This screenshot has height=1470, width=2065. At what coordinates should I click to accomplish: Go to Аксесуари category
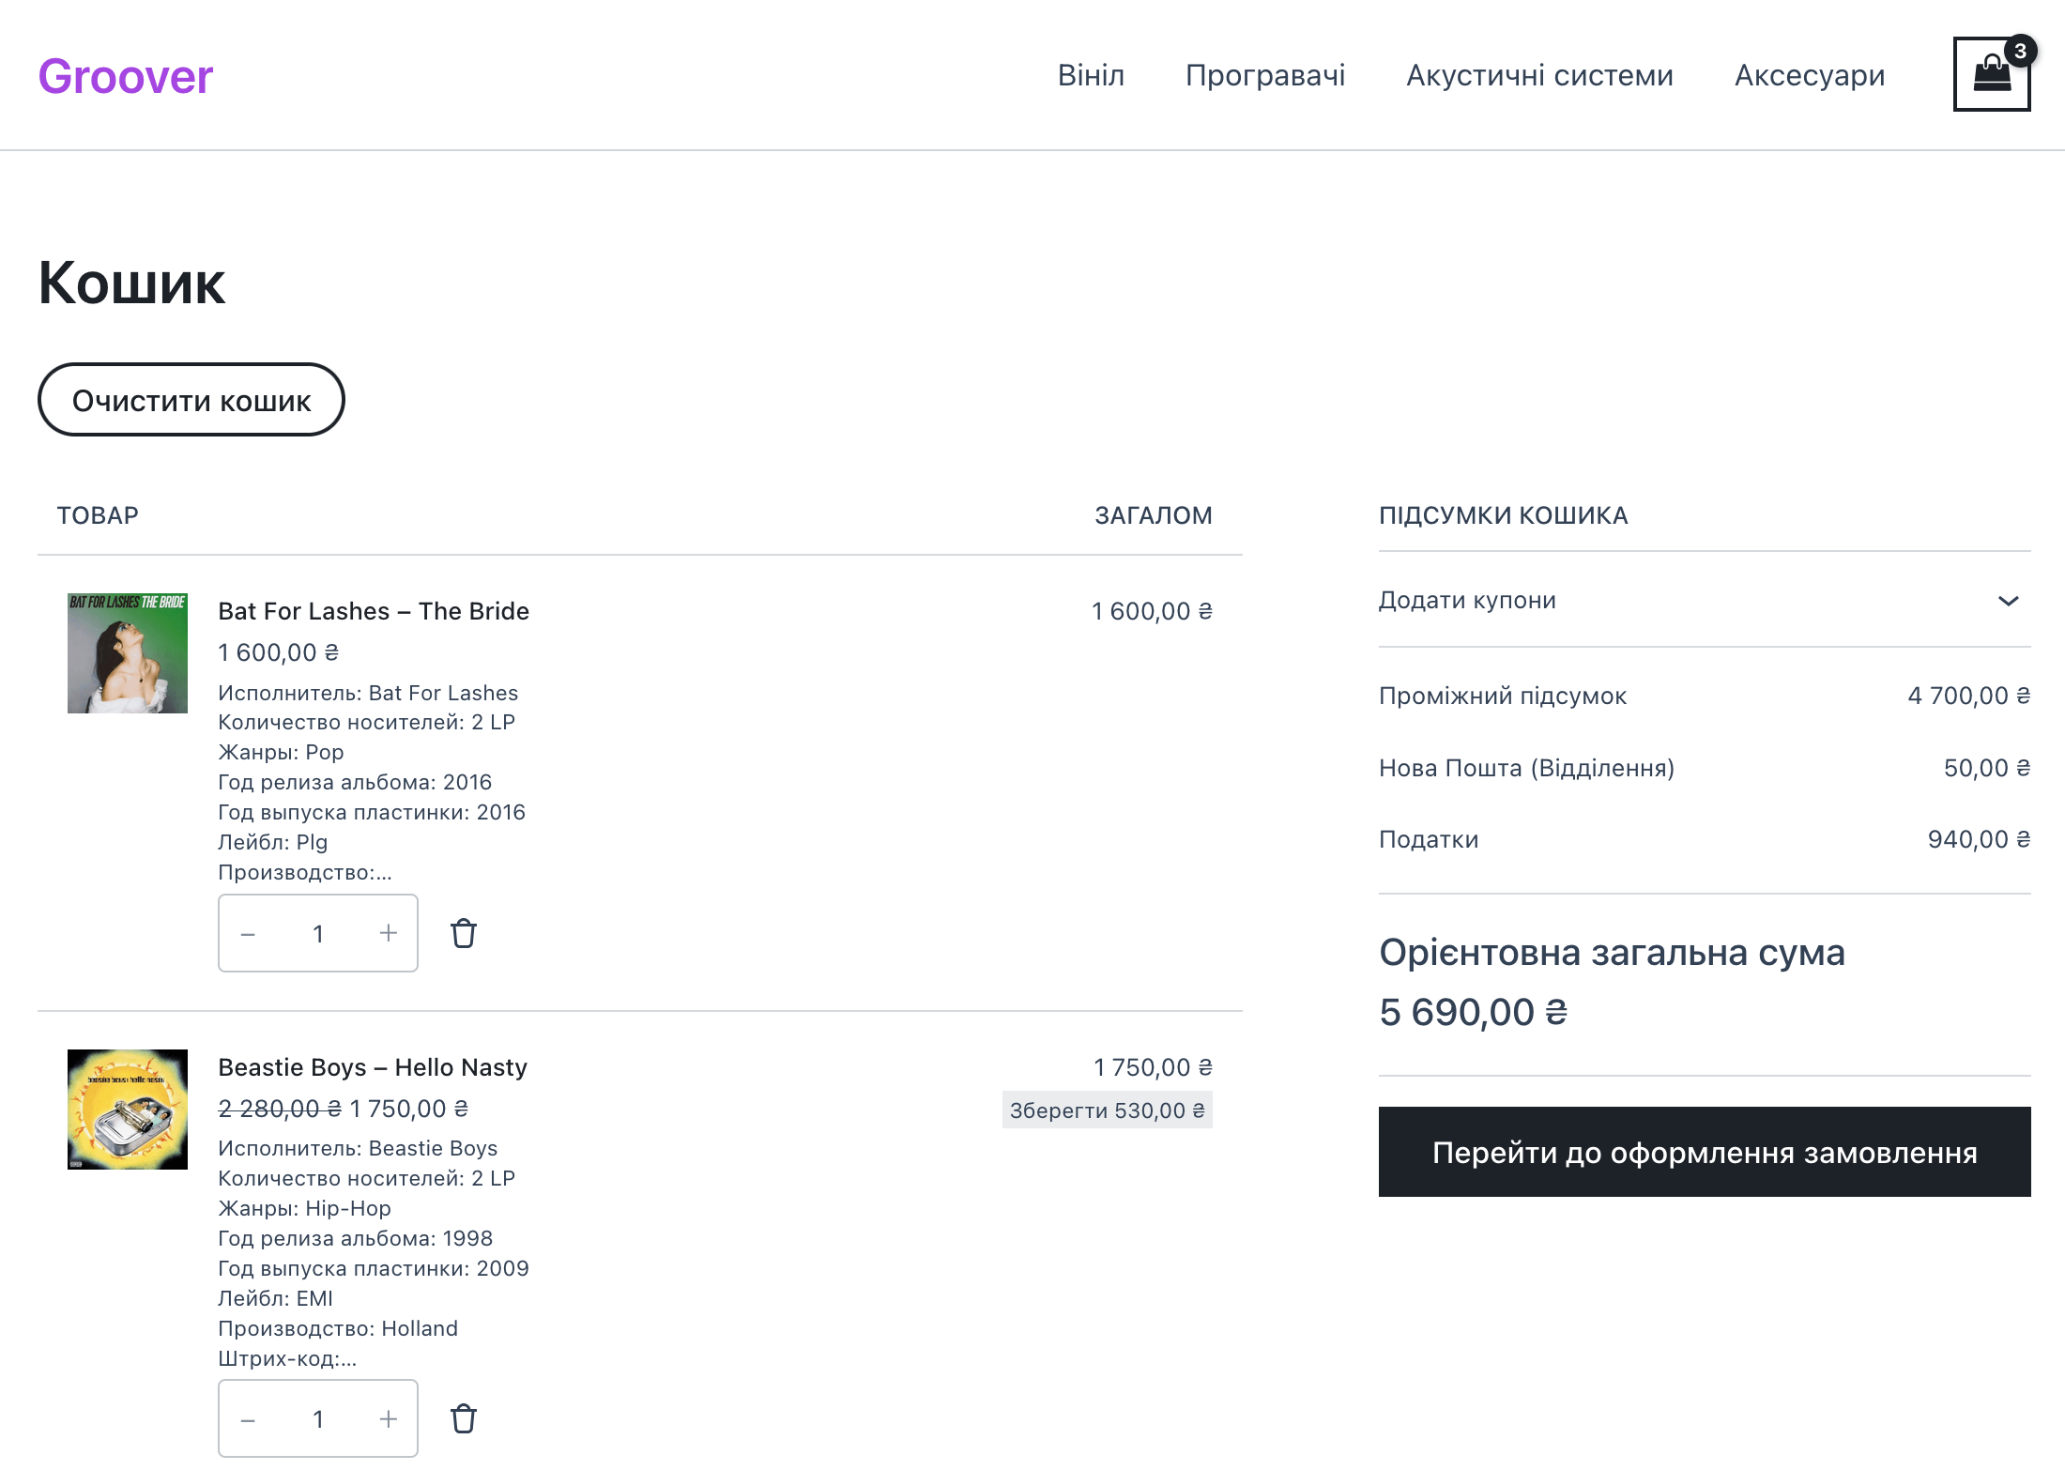point(1810,75)
